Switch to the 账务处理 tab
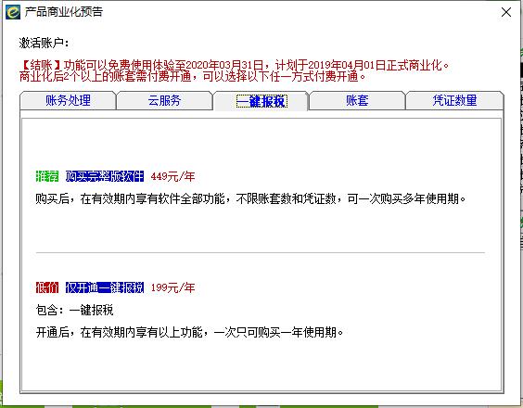 coord(68,100)
